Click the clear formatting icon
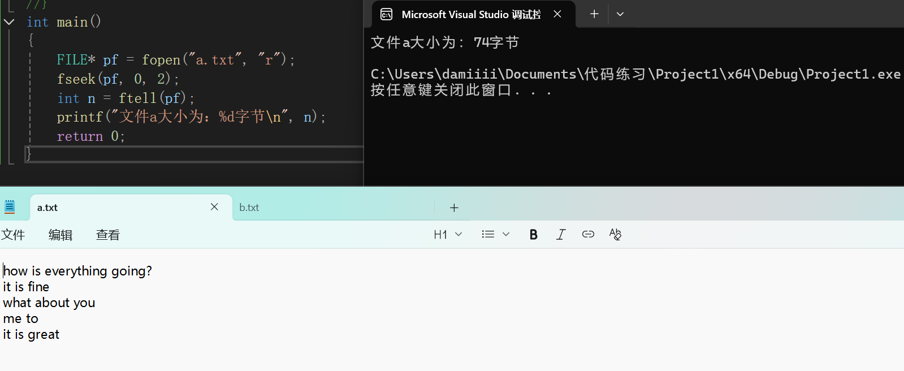The height and width of the screenshot is (371, 904). point(615,234)
